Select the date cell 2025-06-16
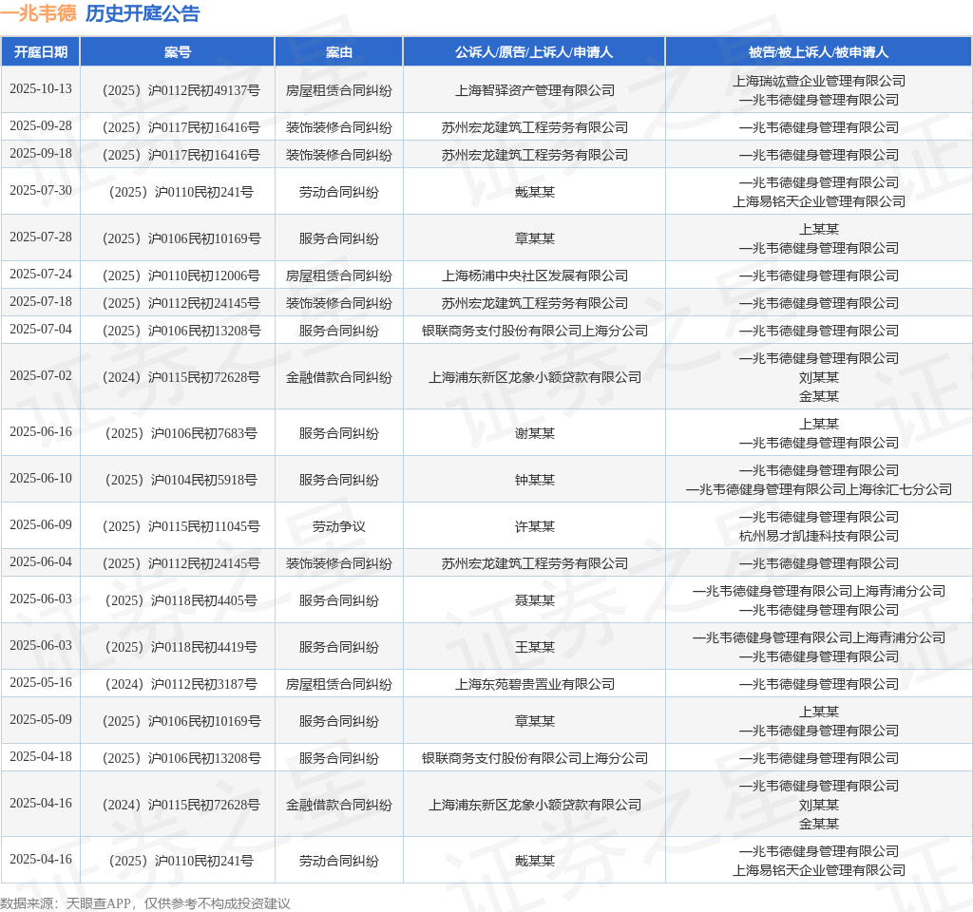Viewport: 973px width, 912px height. [x=41, y=432]
